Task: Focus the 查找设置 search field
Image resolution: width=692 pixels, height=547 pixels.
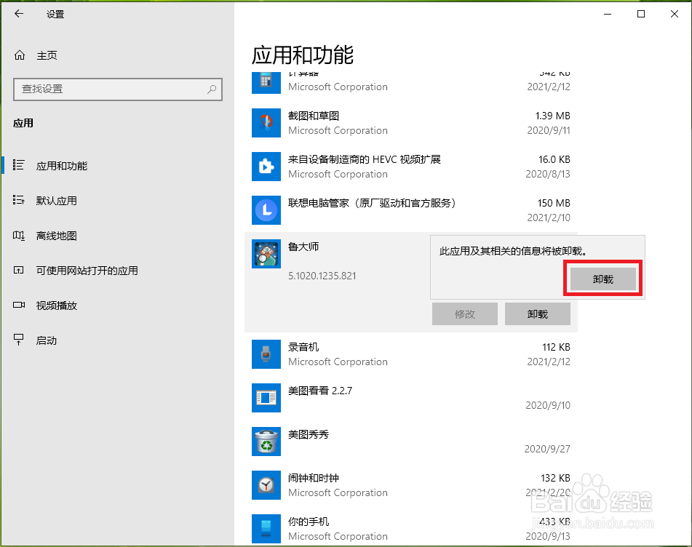Action: tap(118, 89)
